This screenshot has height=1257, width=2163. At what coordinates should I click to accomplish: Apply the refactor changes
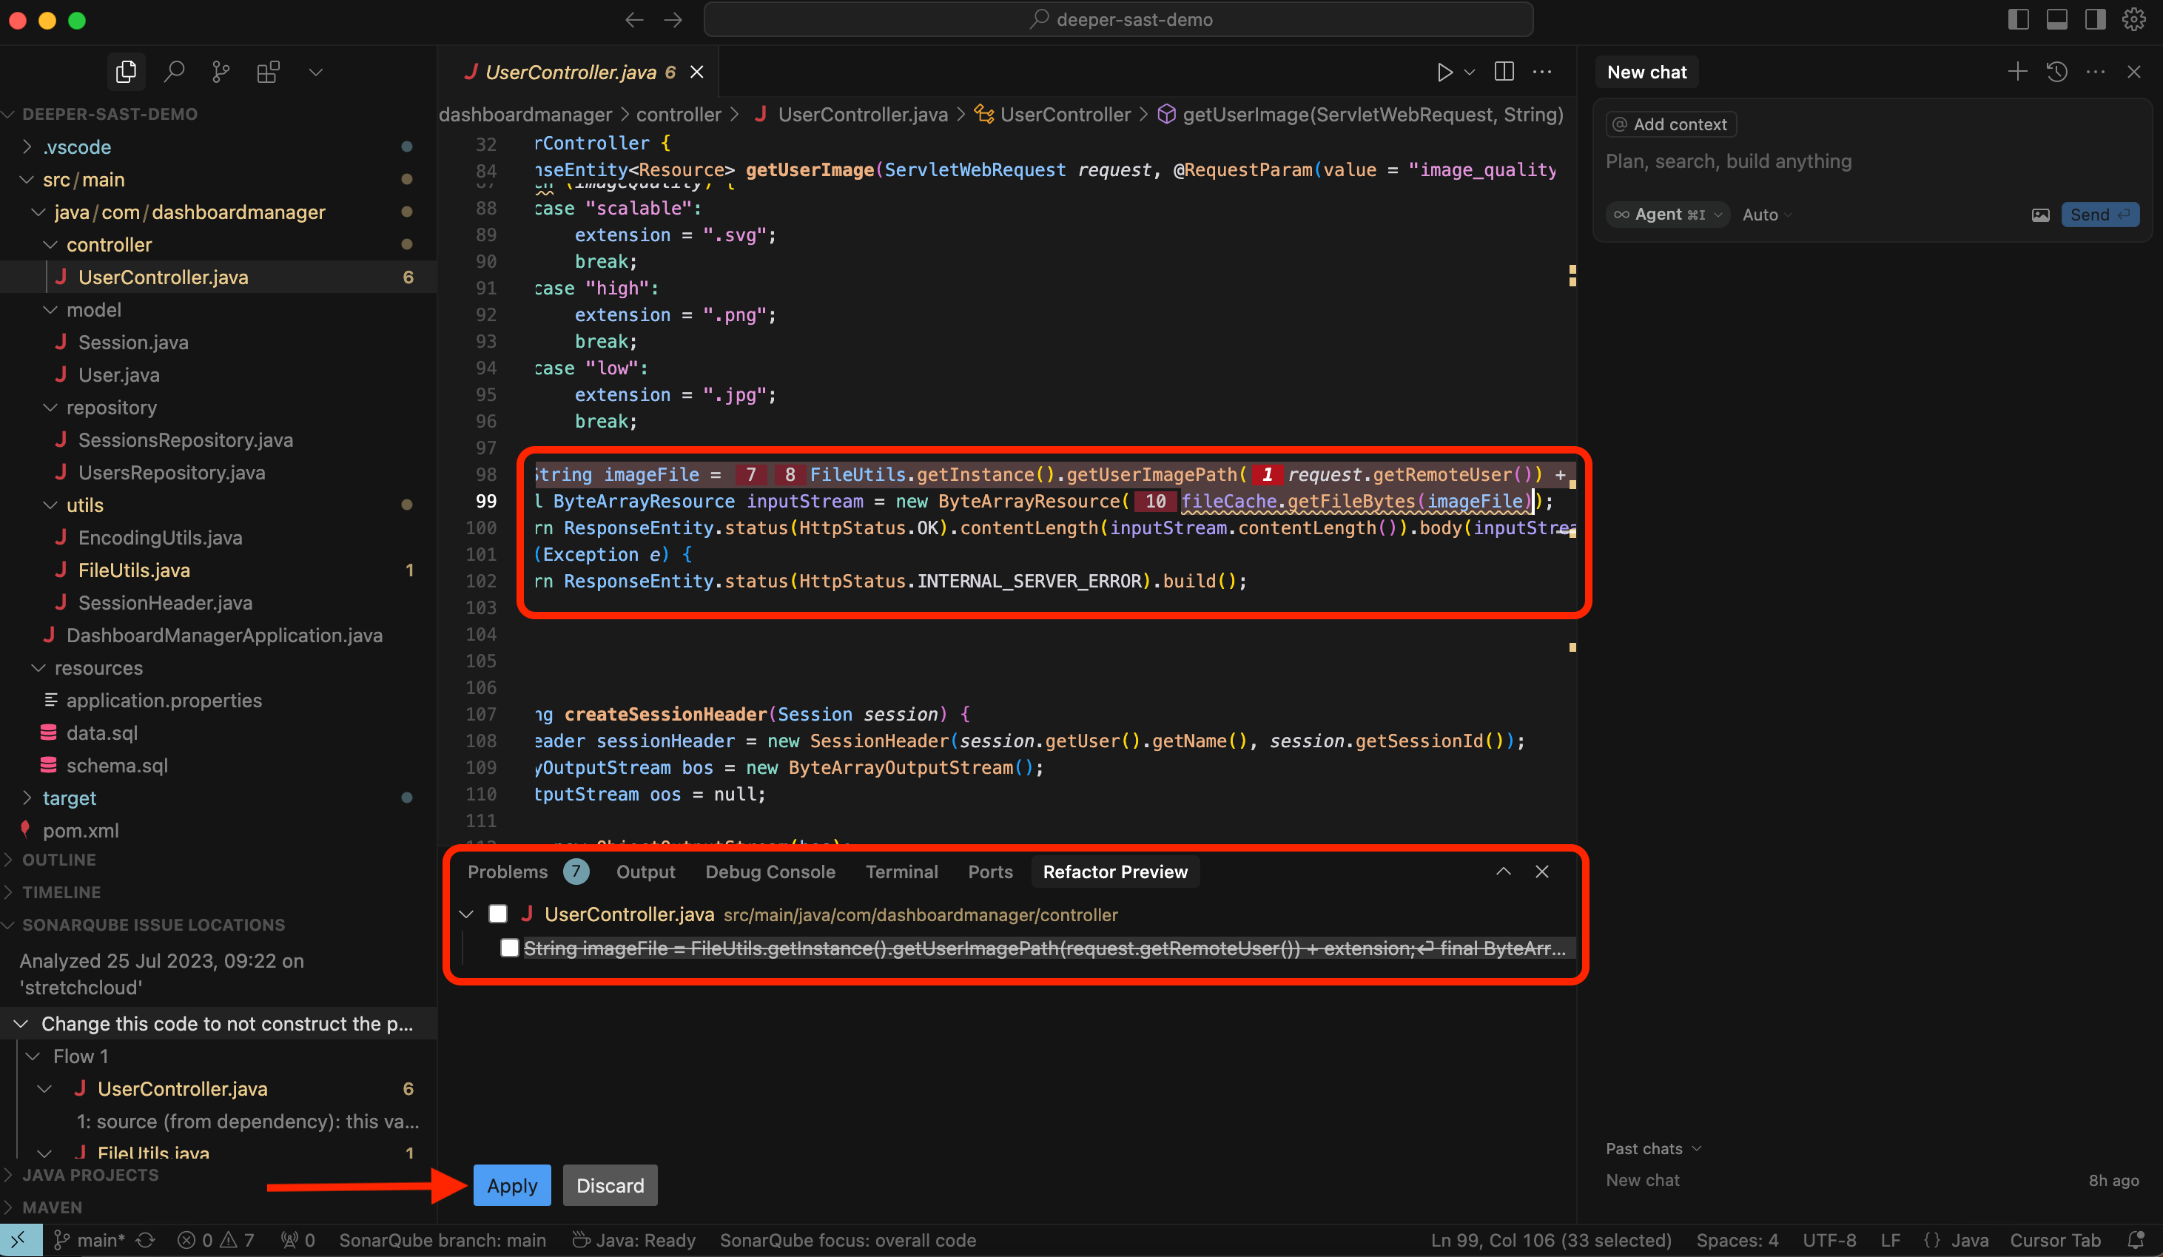[511, 1185]
